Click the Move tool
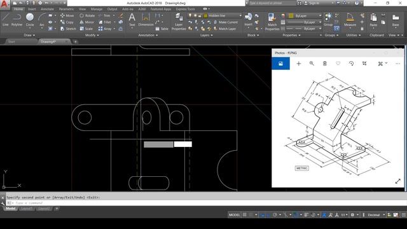The width and height of the screenshot is (407, 229). tap(67, 15)
